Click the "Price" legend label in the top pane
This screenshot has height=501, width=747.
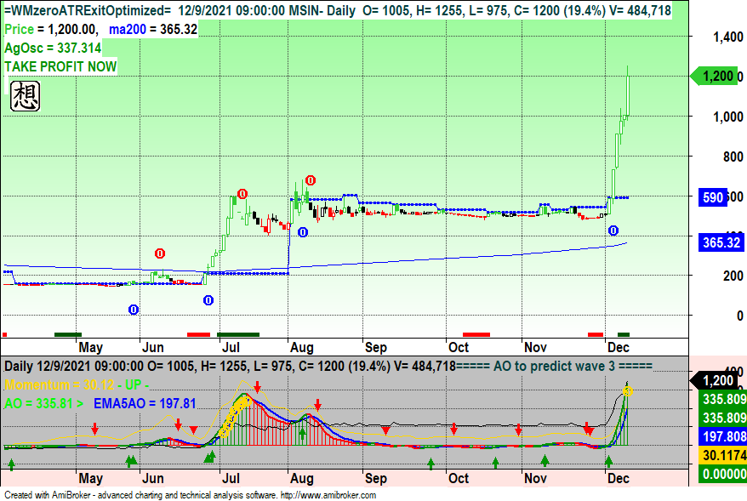[x=19, y=30]
